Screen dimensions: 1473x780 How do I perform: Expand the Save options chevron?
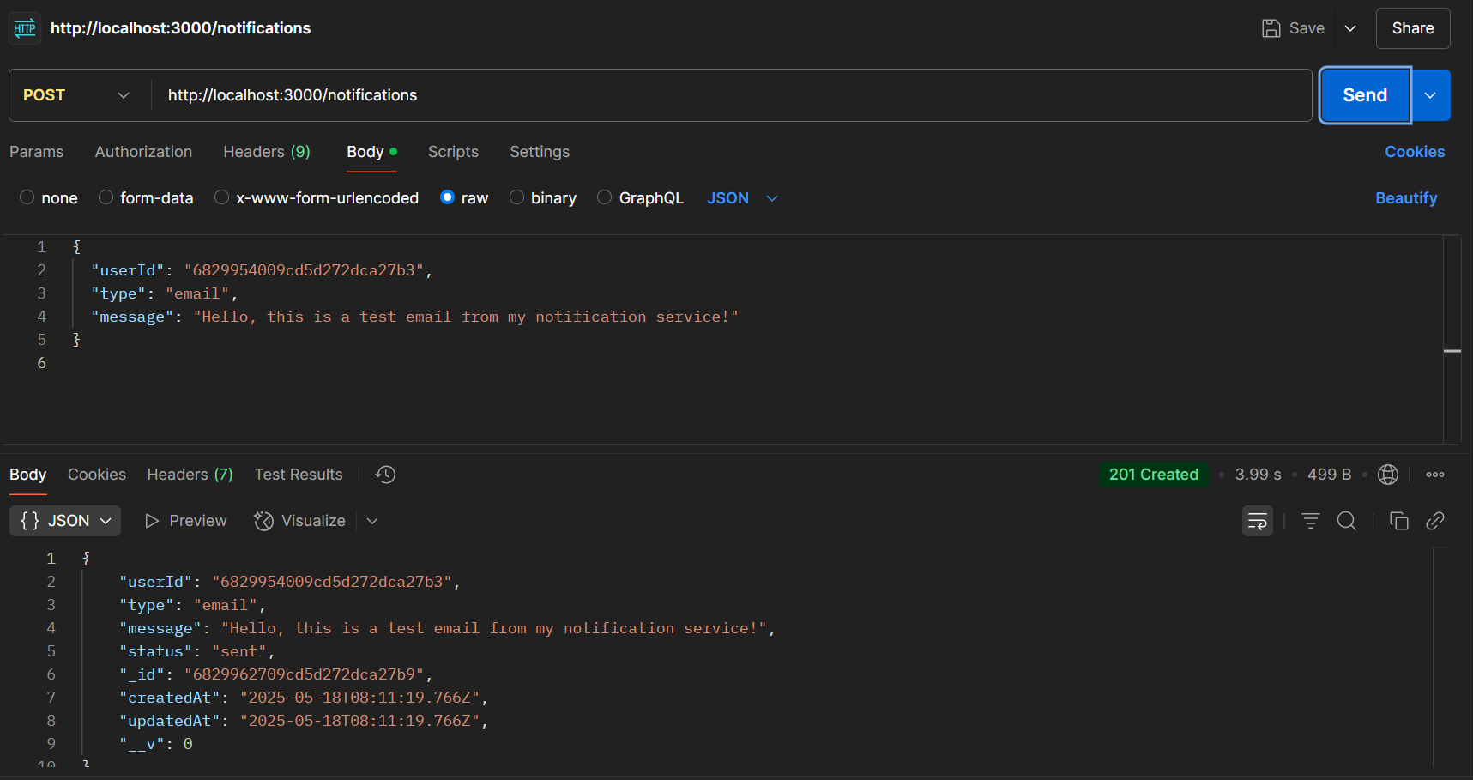click(x=1350, y=28)
